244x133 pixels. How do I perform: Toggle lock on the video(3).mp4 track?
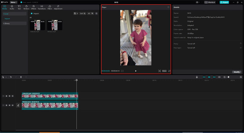tap(6, 96)
